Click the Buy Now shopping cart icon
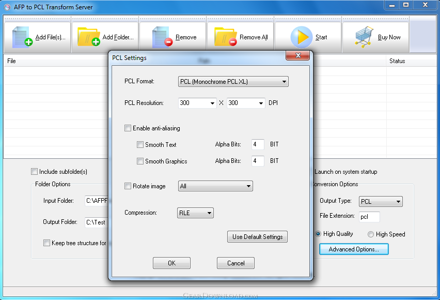The width and height of the screenshot is (440, 300). 364,37
